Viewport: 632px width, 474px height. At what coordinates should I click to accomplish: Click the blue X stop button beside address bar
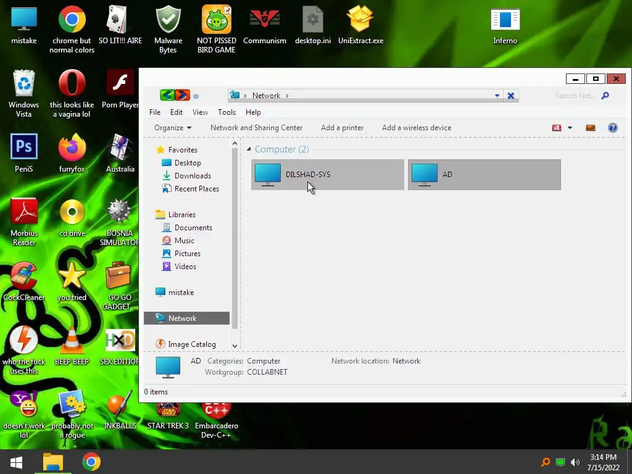pos(510,96)
